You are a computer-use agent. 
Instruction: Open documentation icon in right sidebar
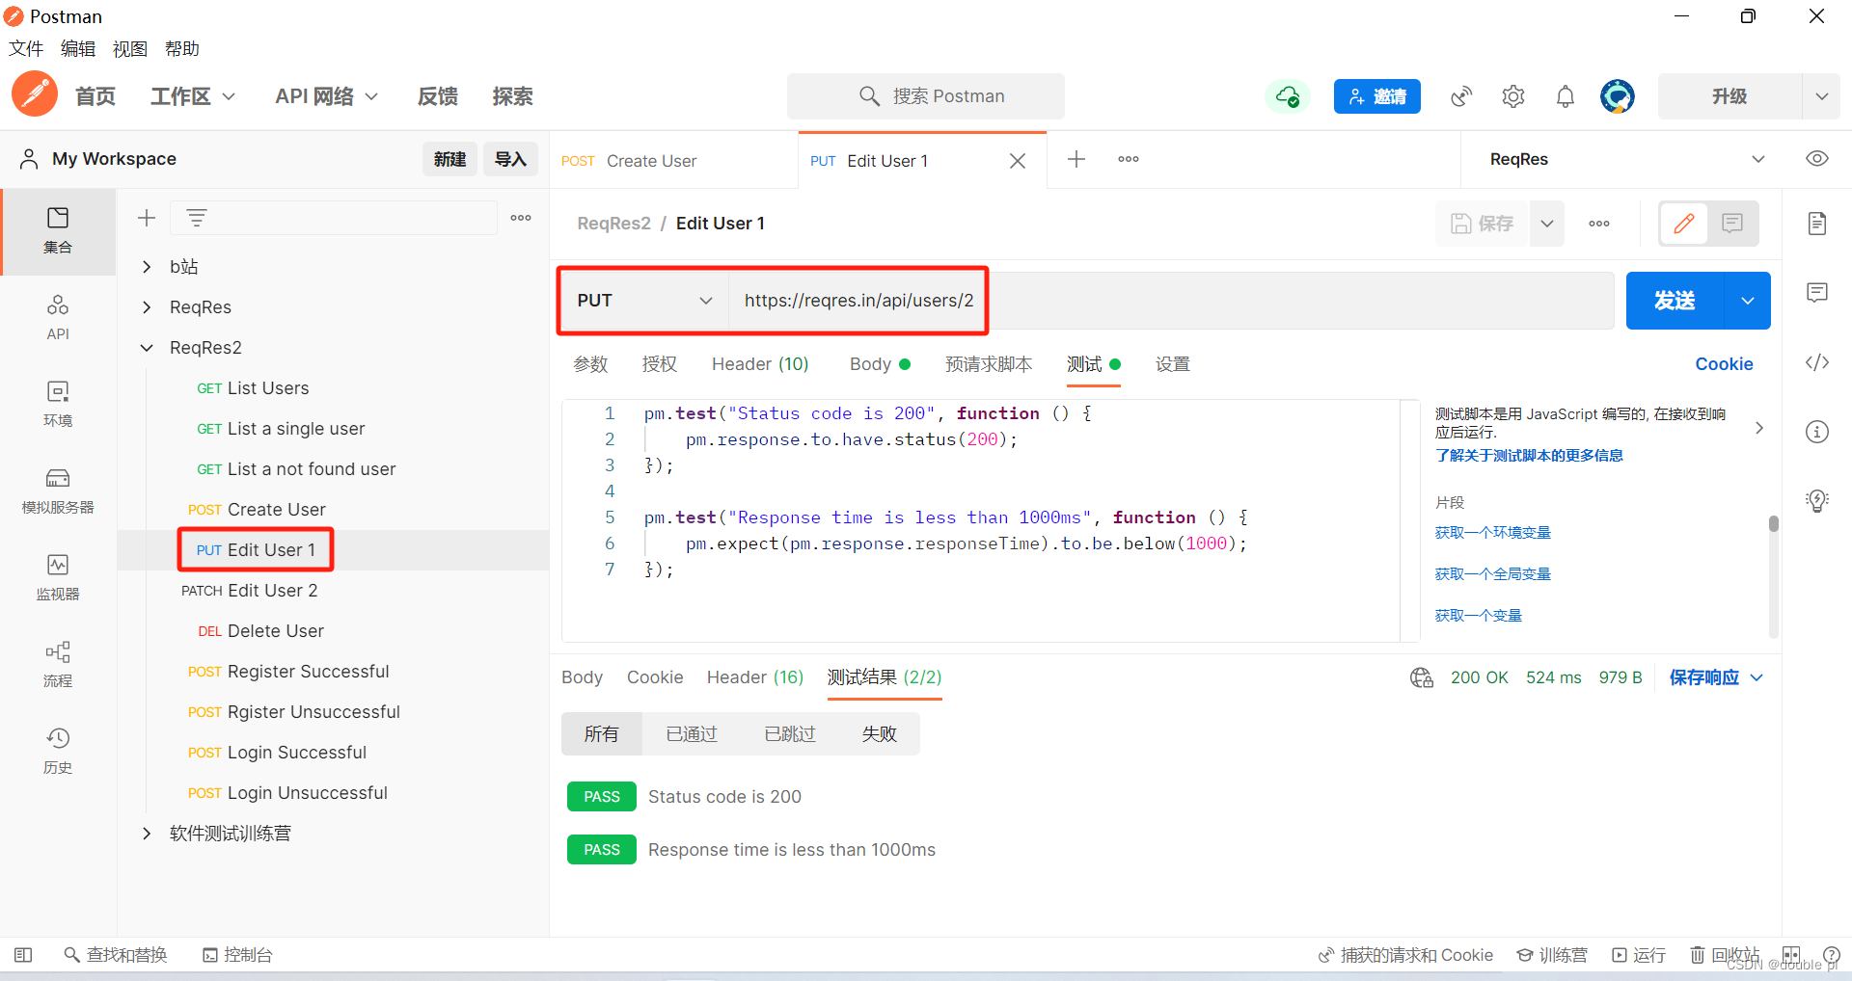pyautogui.click(x=1817, y=224)
